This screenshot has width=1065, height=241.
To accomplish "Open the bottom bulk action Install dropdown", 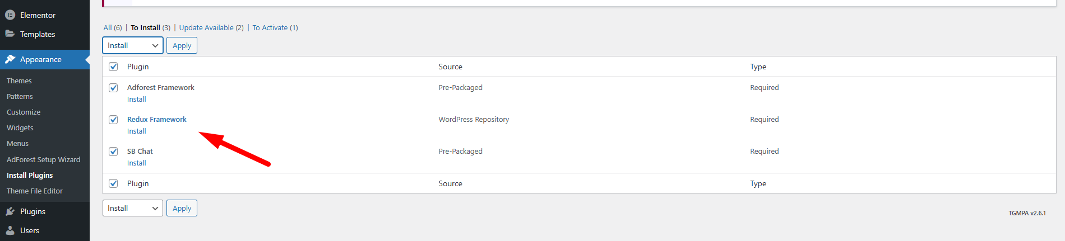I will pos(133,208).
